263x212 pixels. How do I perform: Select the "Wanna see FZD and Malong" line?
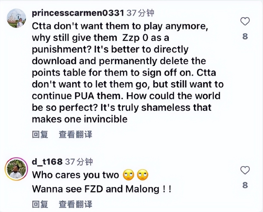pyautogui.click(x=102, y=189)
